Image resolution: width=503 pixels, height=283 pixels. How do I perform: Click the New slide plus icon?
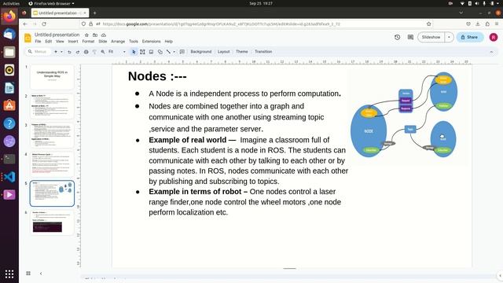[56, 52]
